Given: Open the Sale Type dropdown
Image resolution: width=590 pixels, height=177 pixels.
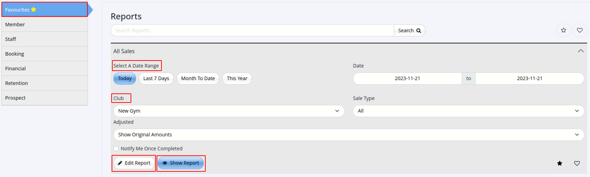Looking at the screenshot, I should 469,111.
